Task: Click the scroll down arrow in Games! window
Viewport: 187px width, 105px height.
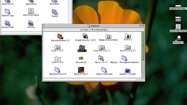Action: click(143, 76)
